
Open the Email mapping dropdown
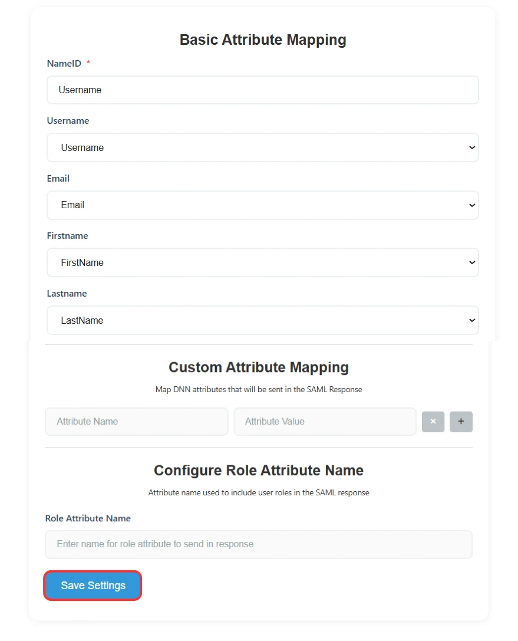coord(262,205)
